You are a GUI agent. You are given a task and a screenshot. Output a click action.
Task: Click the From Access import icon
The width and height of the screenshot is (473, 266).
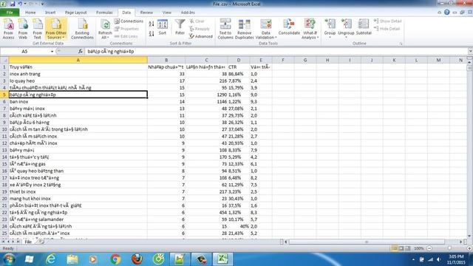pos(8,29)
